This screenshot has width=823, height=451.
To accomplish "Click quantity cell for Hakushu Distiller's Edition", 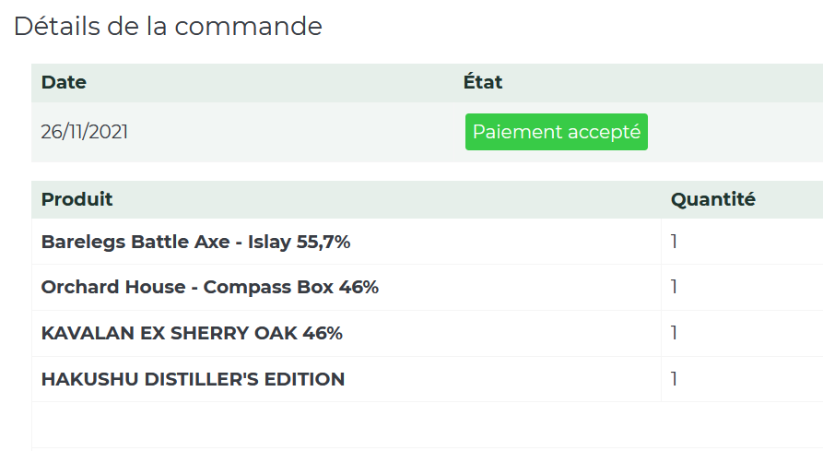I will pyautogui.click(x=742, y=379).
